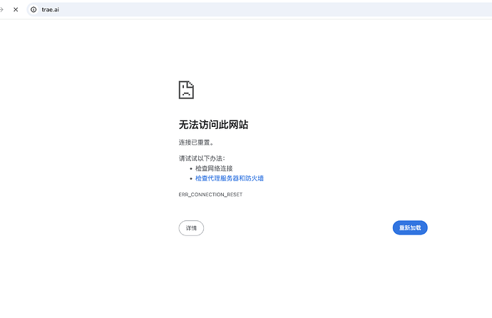The height and width of the screenshot is (318, 492).
Task: Click the forward navigation arrow
Action: click(1, 10)
